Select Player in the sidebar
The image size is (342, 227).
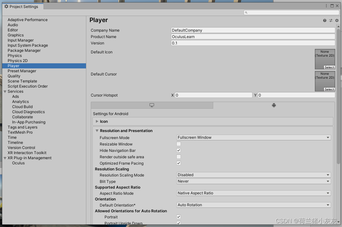(x=44, y=66)
